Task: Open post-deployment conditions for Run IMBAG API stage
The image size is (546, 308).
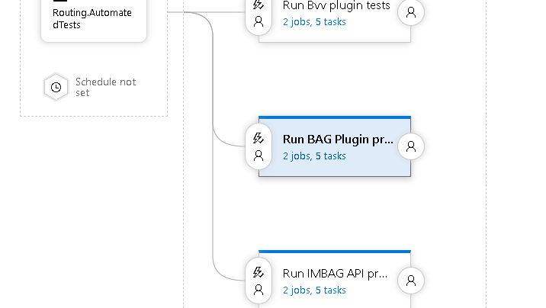Action: tap(411, 281)
